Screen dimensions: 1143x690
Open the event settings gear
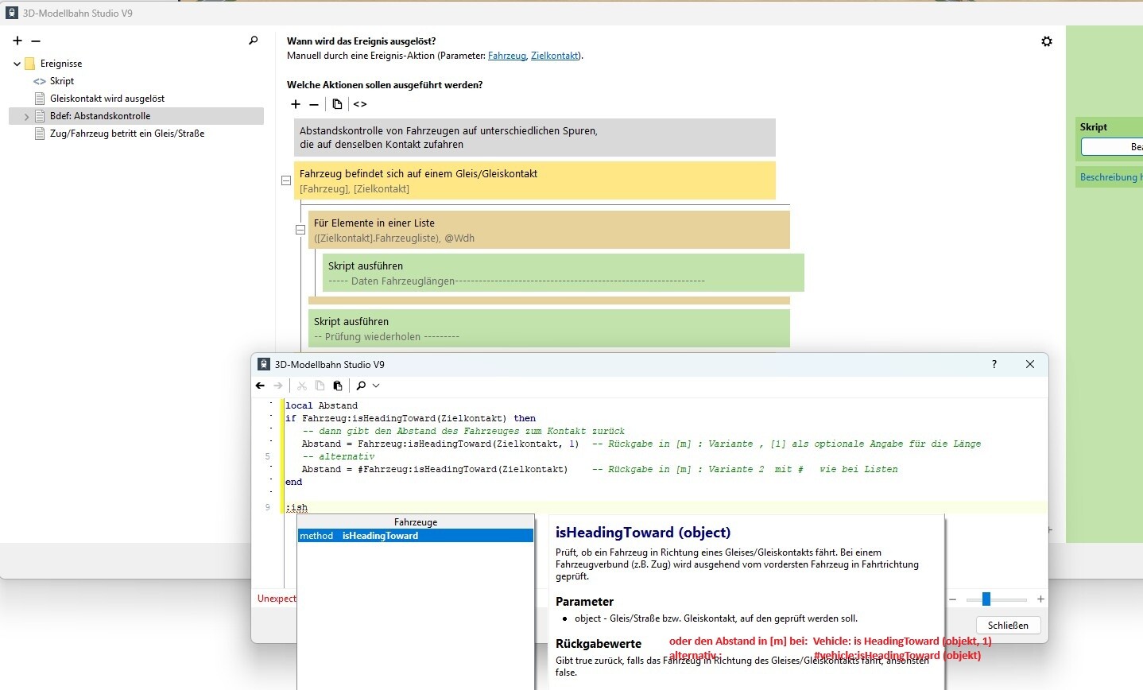click(x=1047, y=41)
